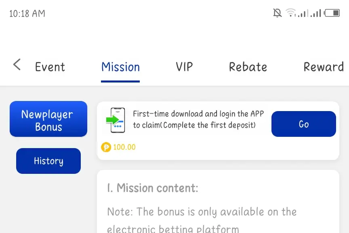349x233 pixels.
Task: Click the phone download mission icon
Action: 116,120
